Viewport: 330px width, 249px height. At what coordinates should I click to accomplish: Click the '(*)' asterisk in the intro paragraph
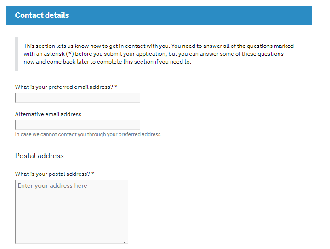point(70,54)
